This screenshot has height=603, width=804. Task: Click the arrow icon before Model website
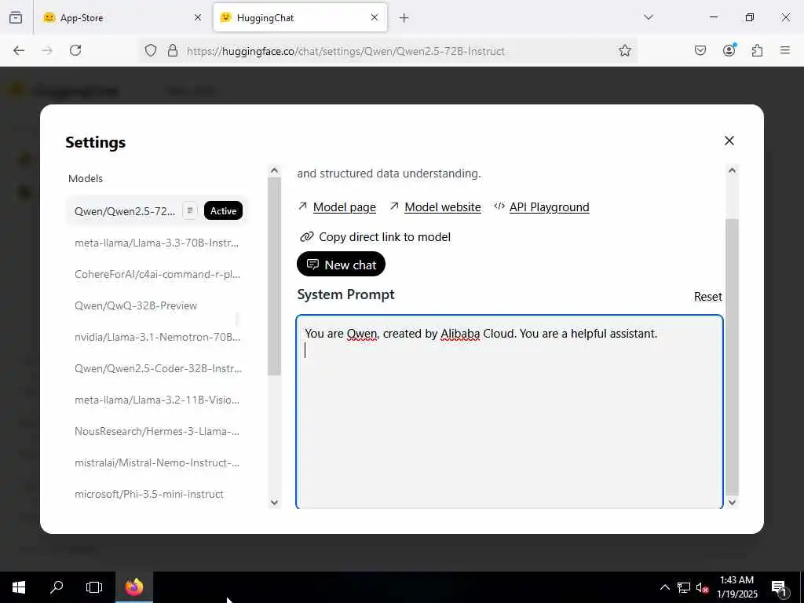click(x=394, y=206)
